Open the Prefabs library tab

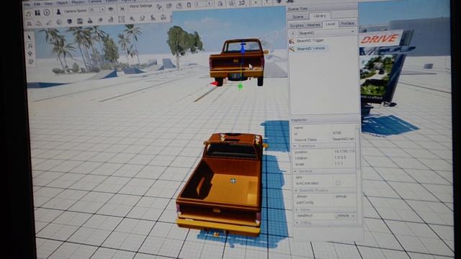(347, 23)
